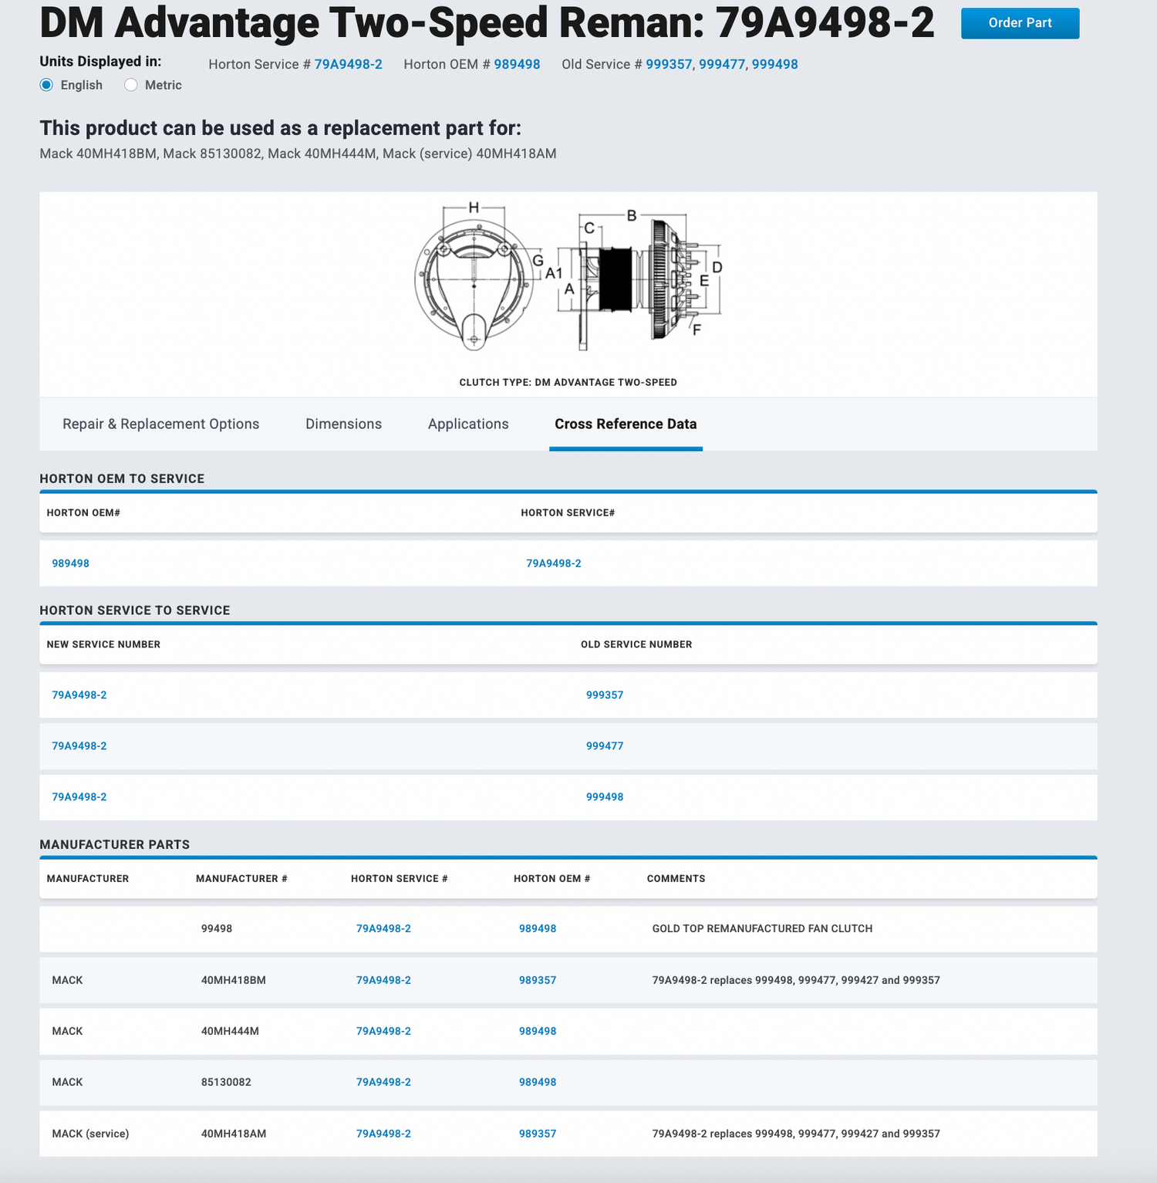Select the Cross Reference Data tab
The height and width of the screenshot is (1183, 1157).
626,424
